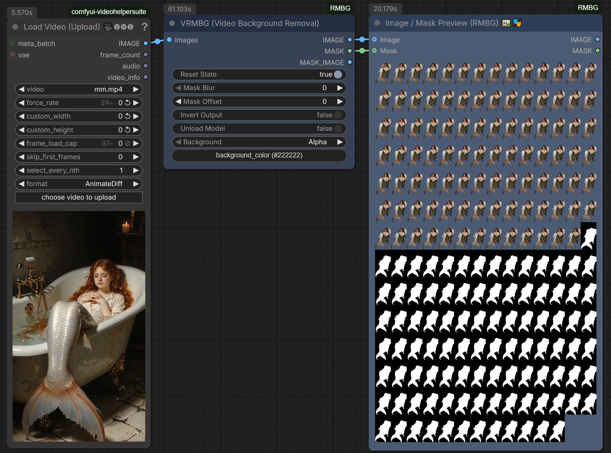Click the meta_batch input port

(13, 43)
